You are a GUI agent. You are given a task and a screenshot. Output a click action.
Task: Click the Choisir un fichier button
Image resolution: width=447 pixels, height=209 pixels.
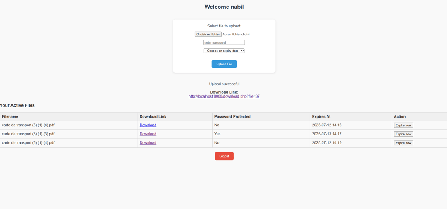pyautogui.click(x=208, y=34)
